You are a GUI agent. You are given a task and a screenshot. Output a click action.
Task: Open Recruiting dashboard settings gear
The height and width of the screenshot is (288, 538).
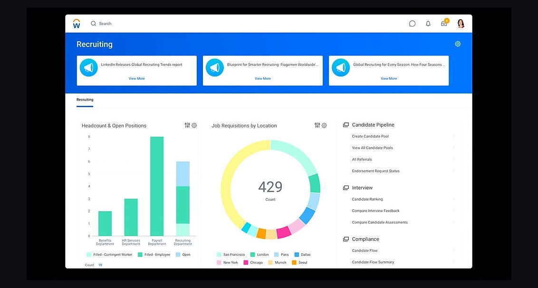[x=458, y=44]
